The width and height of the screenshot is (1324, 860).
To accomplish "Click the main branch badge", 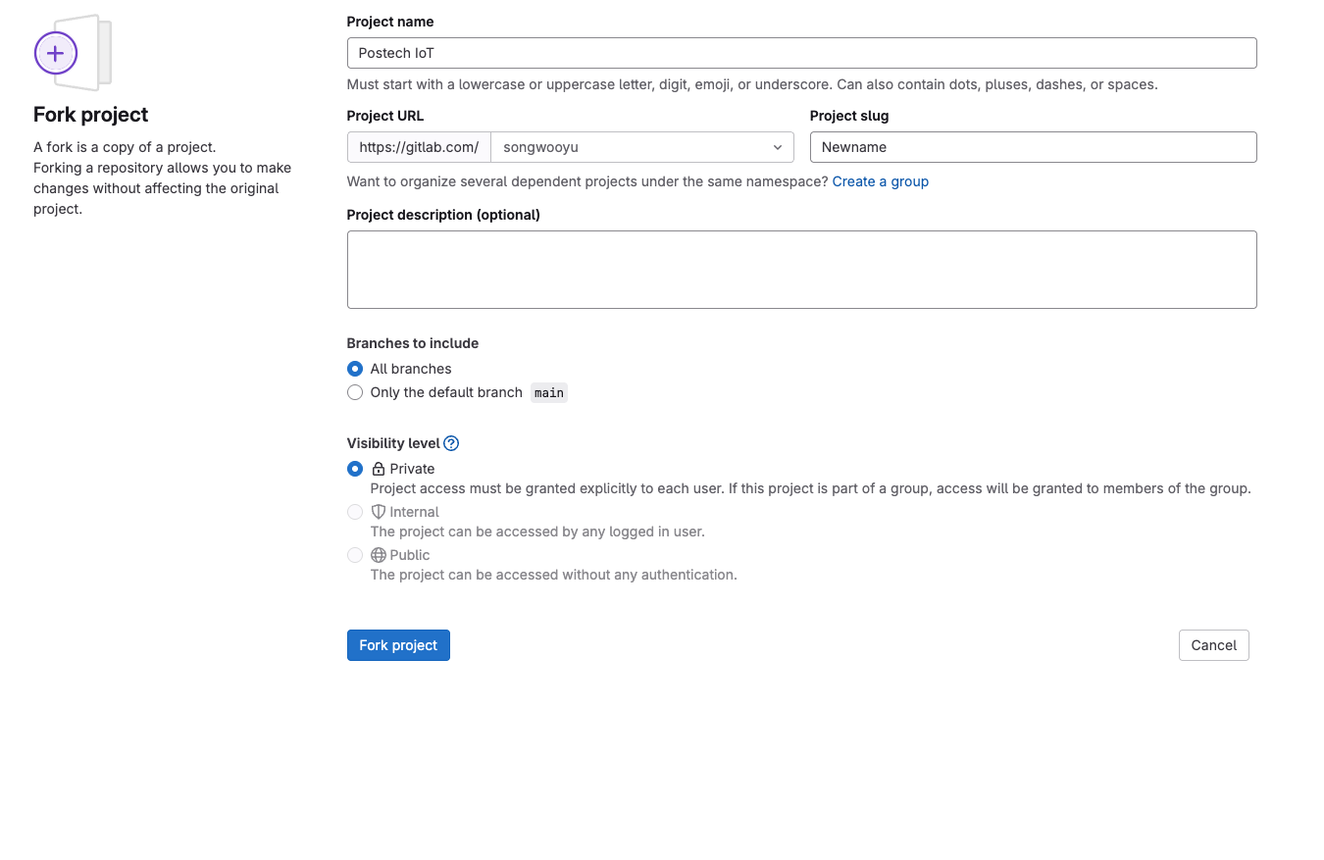I will [549, 393].
